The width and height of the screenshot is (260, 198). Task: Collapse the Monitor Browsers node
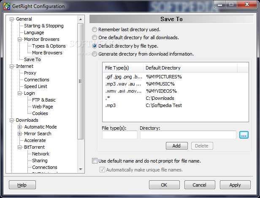pyautogui.click(x=19, y=40)
